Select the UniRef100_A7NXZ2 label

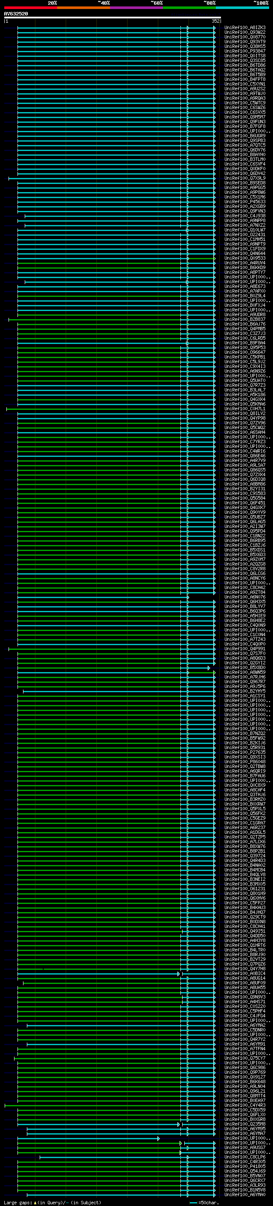pyautogui.click(x=245, y=225)
